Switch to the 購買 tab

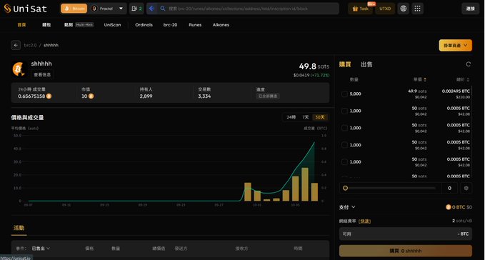345,64
